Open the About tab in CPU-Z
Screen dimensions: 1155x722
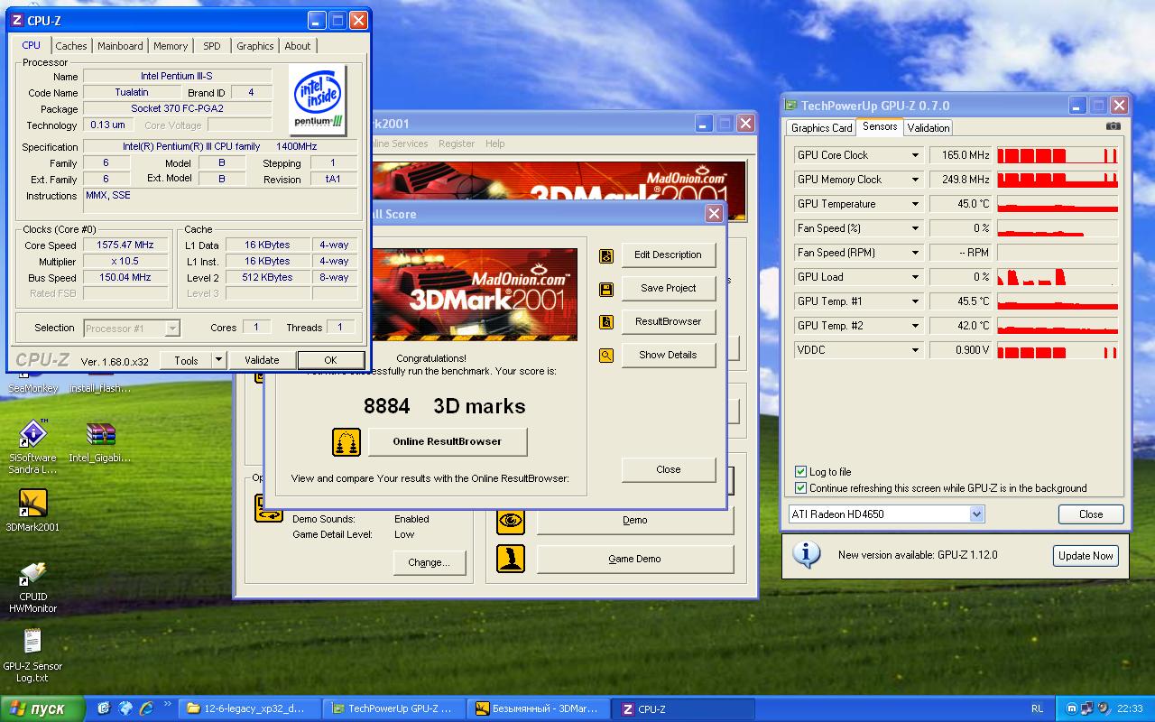pyautogui.click(x=298, y=46)
